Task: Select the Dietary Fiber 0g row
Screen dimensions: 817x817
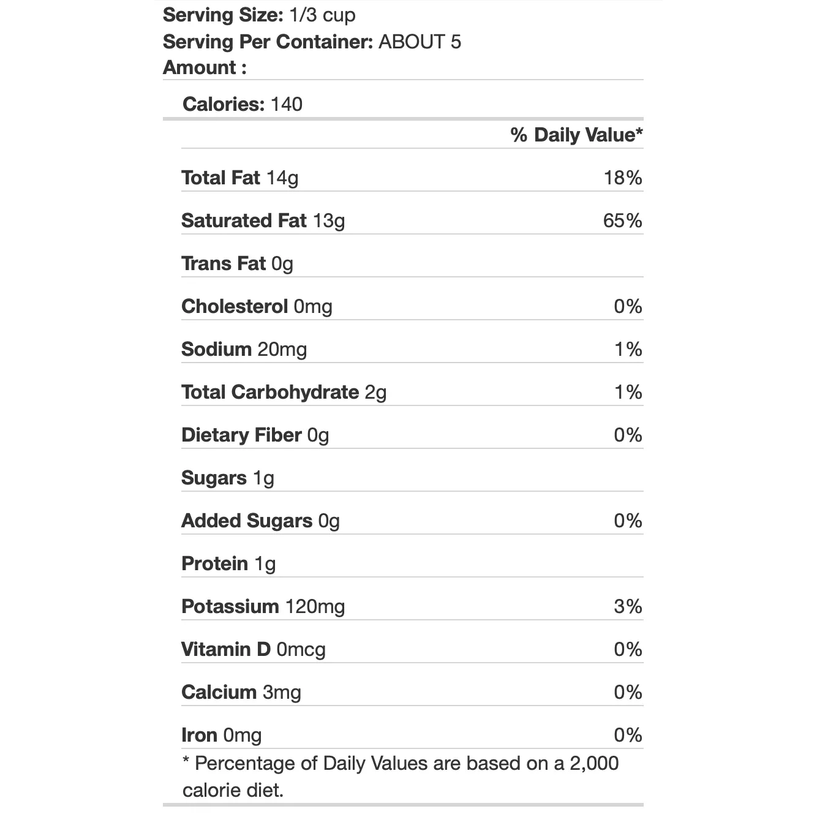Action: tap(412, 435)
